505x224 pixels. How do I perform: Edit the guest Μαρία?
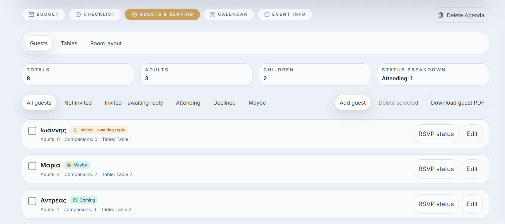472,169
